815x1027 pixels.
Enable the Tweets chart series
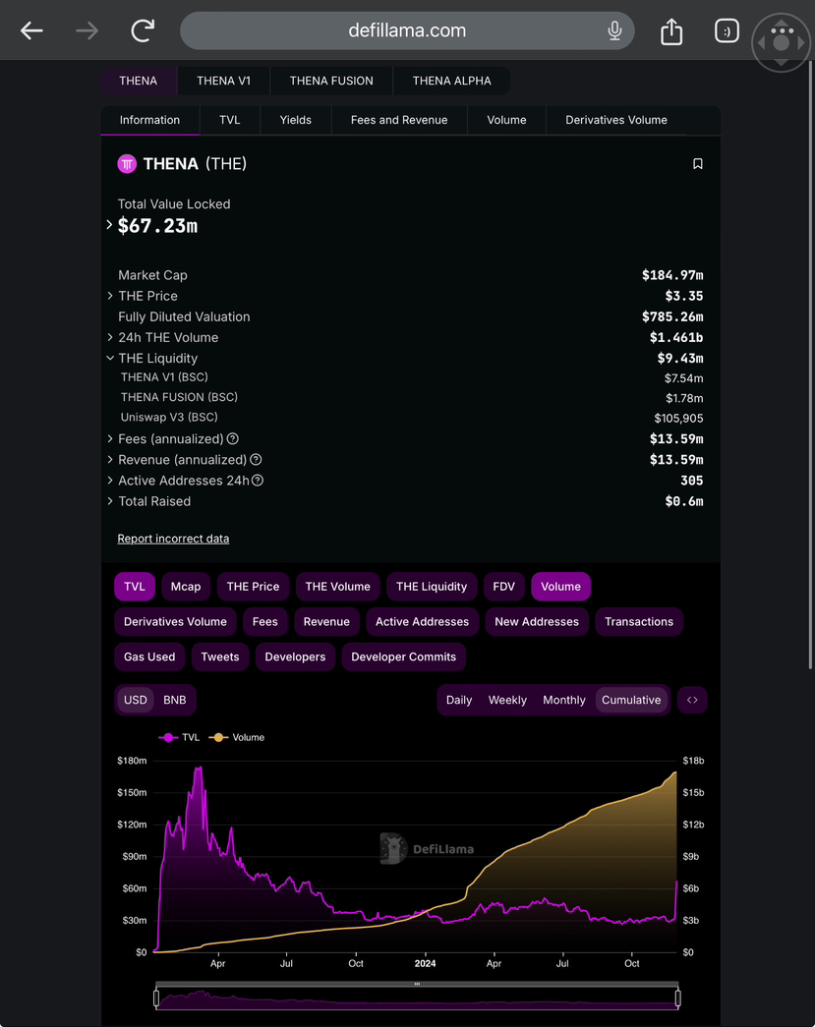(x=220, y=656)
